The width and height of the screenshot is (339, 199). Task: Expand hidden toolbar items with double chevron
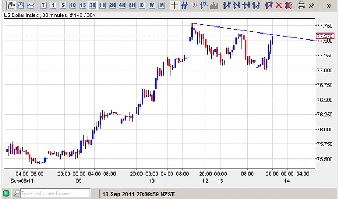pyautogui.click(x=329, y=6)
